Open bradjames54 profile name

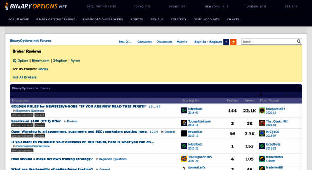pos(275,109)
